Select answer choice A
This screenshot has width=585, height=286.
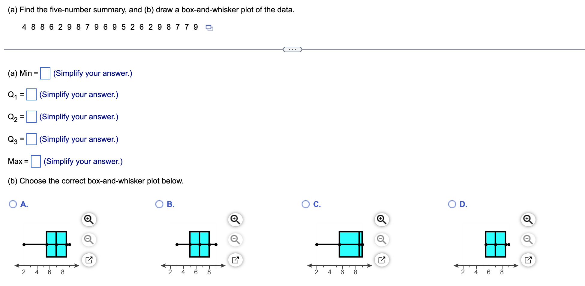[12, 204]
